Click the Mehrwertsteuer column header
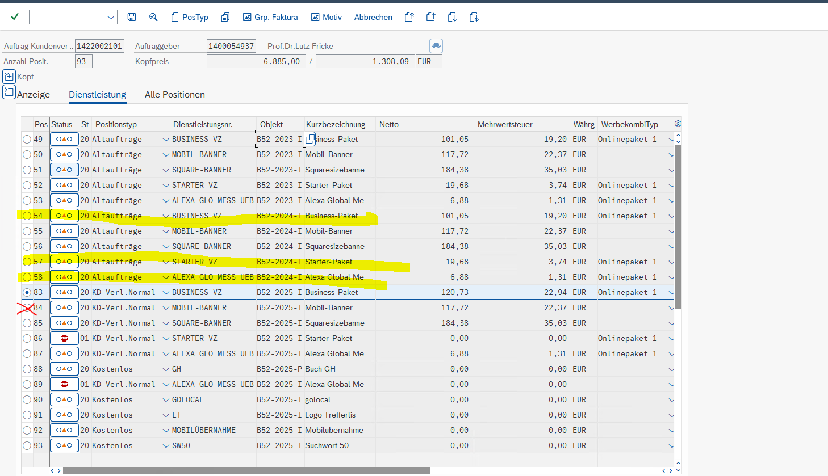 (522, 124)
